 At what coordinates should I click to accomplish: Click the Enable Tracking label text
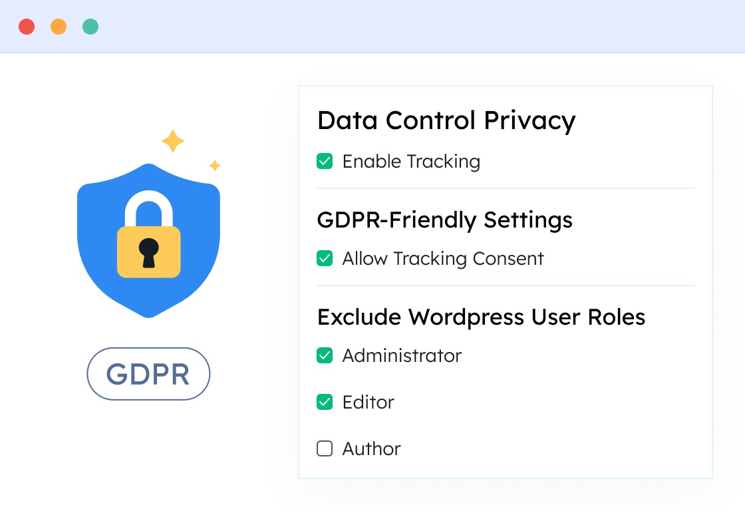(411, 161)
